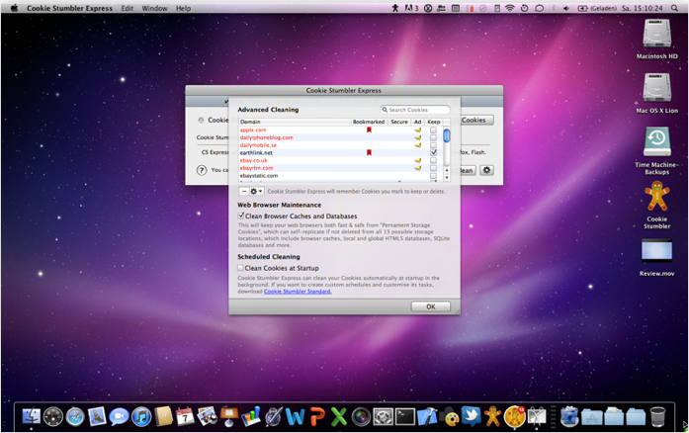Sort by the Ad column header
Image resolution: width=689 pixels, height=433 pixels.
[417, 122]
